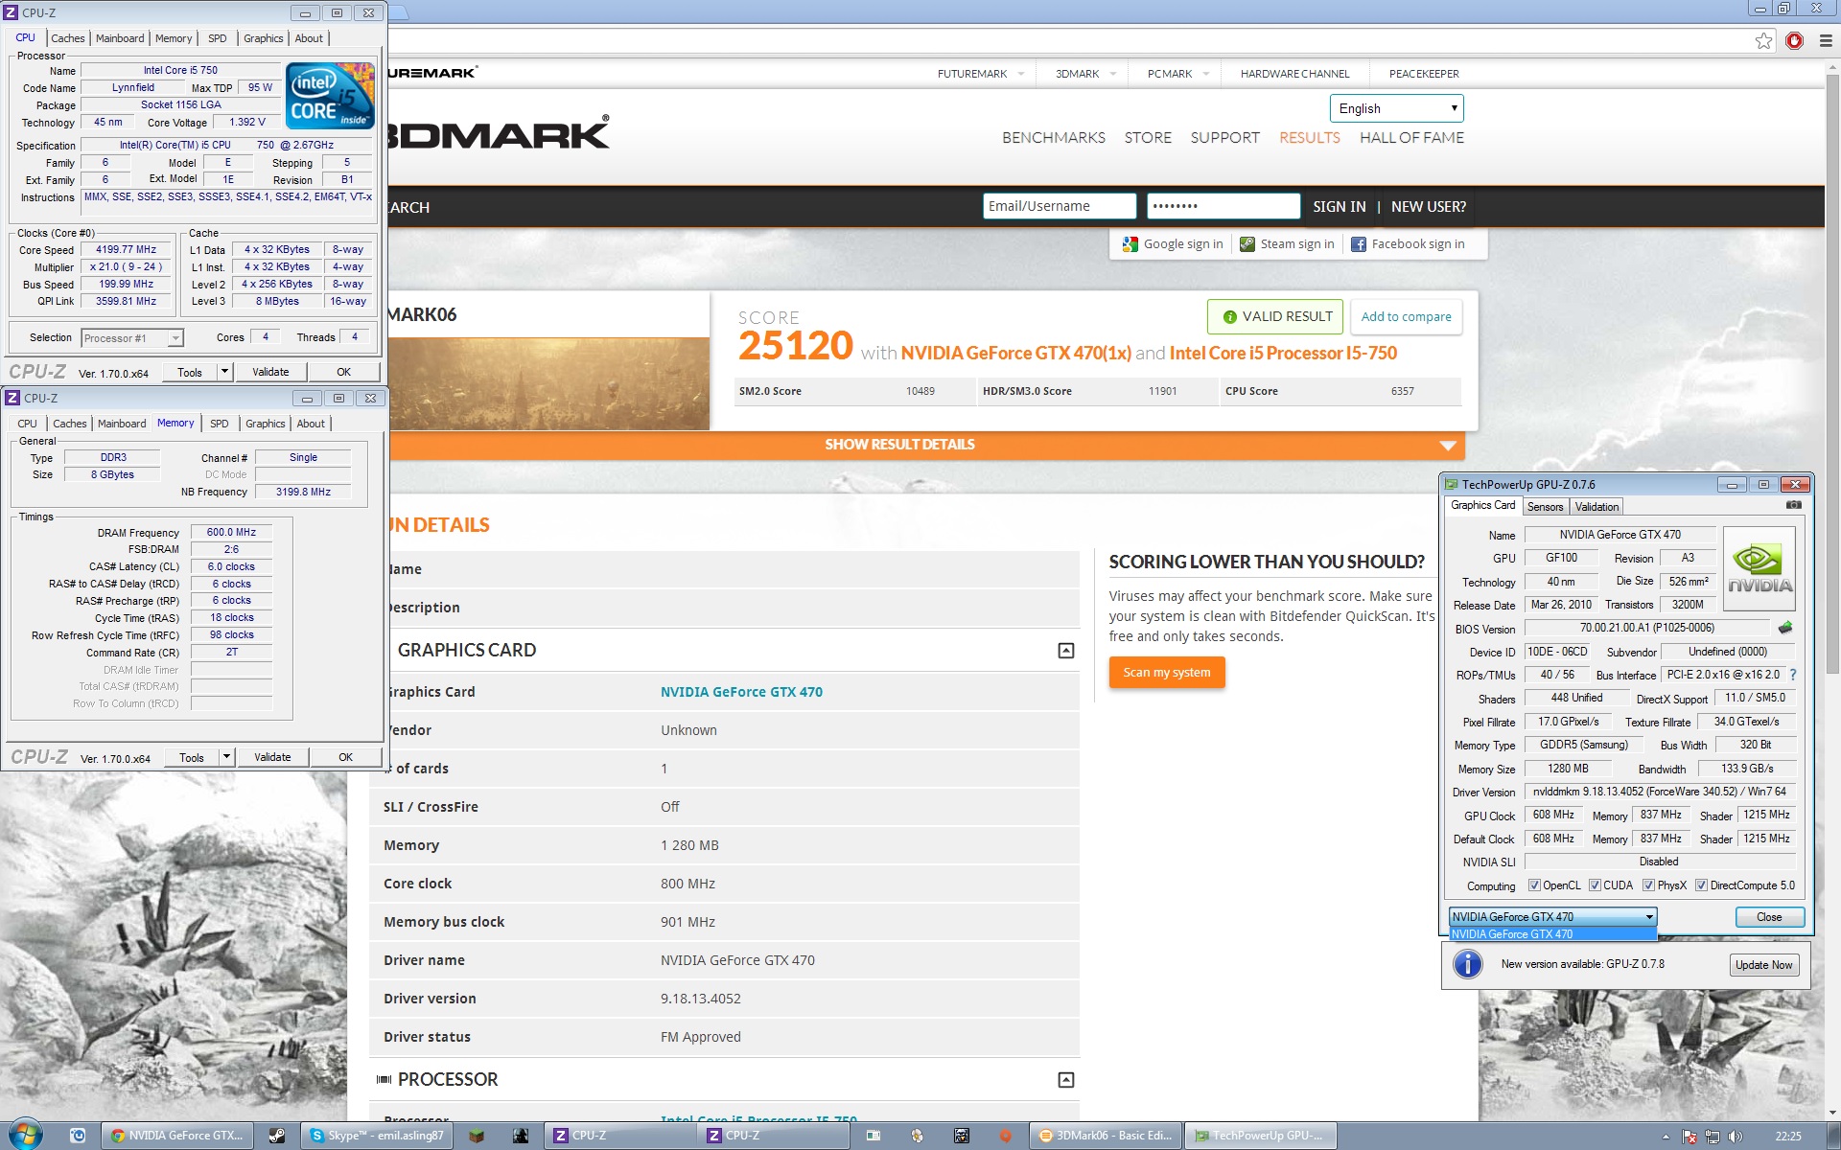1841x1150 pixels.
Task: Click Add to compare button
Action: pyautogui.click(x=1406, y=317)
